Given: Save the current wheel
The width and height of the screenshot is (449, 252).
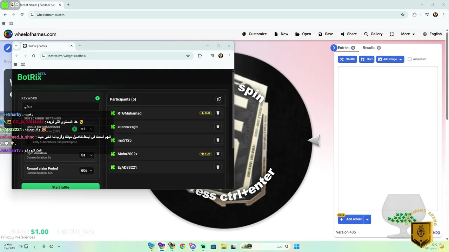Looking at the screenshot, I should point(326,34).
